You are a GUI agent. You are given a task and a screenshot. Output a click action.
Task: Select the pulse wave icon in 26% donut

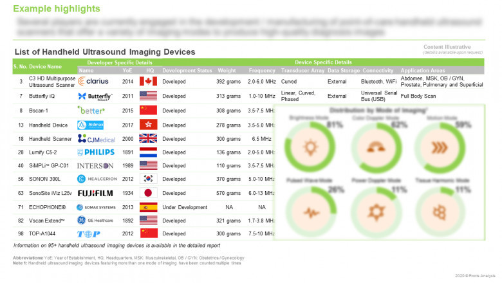tap(311, 212)
